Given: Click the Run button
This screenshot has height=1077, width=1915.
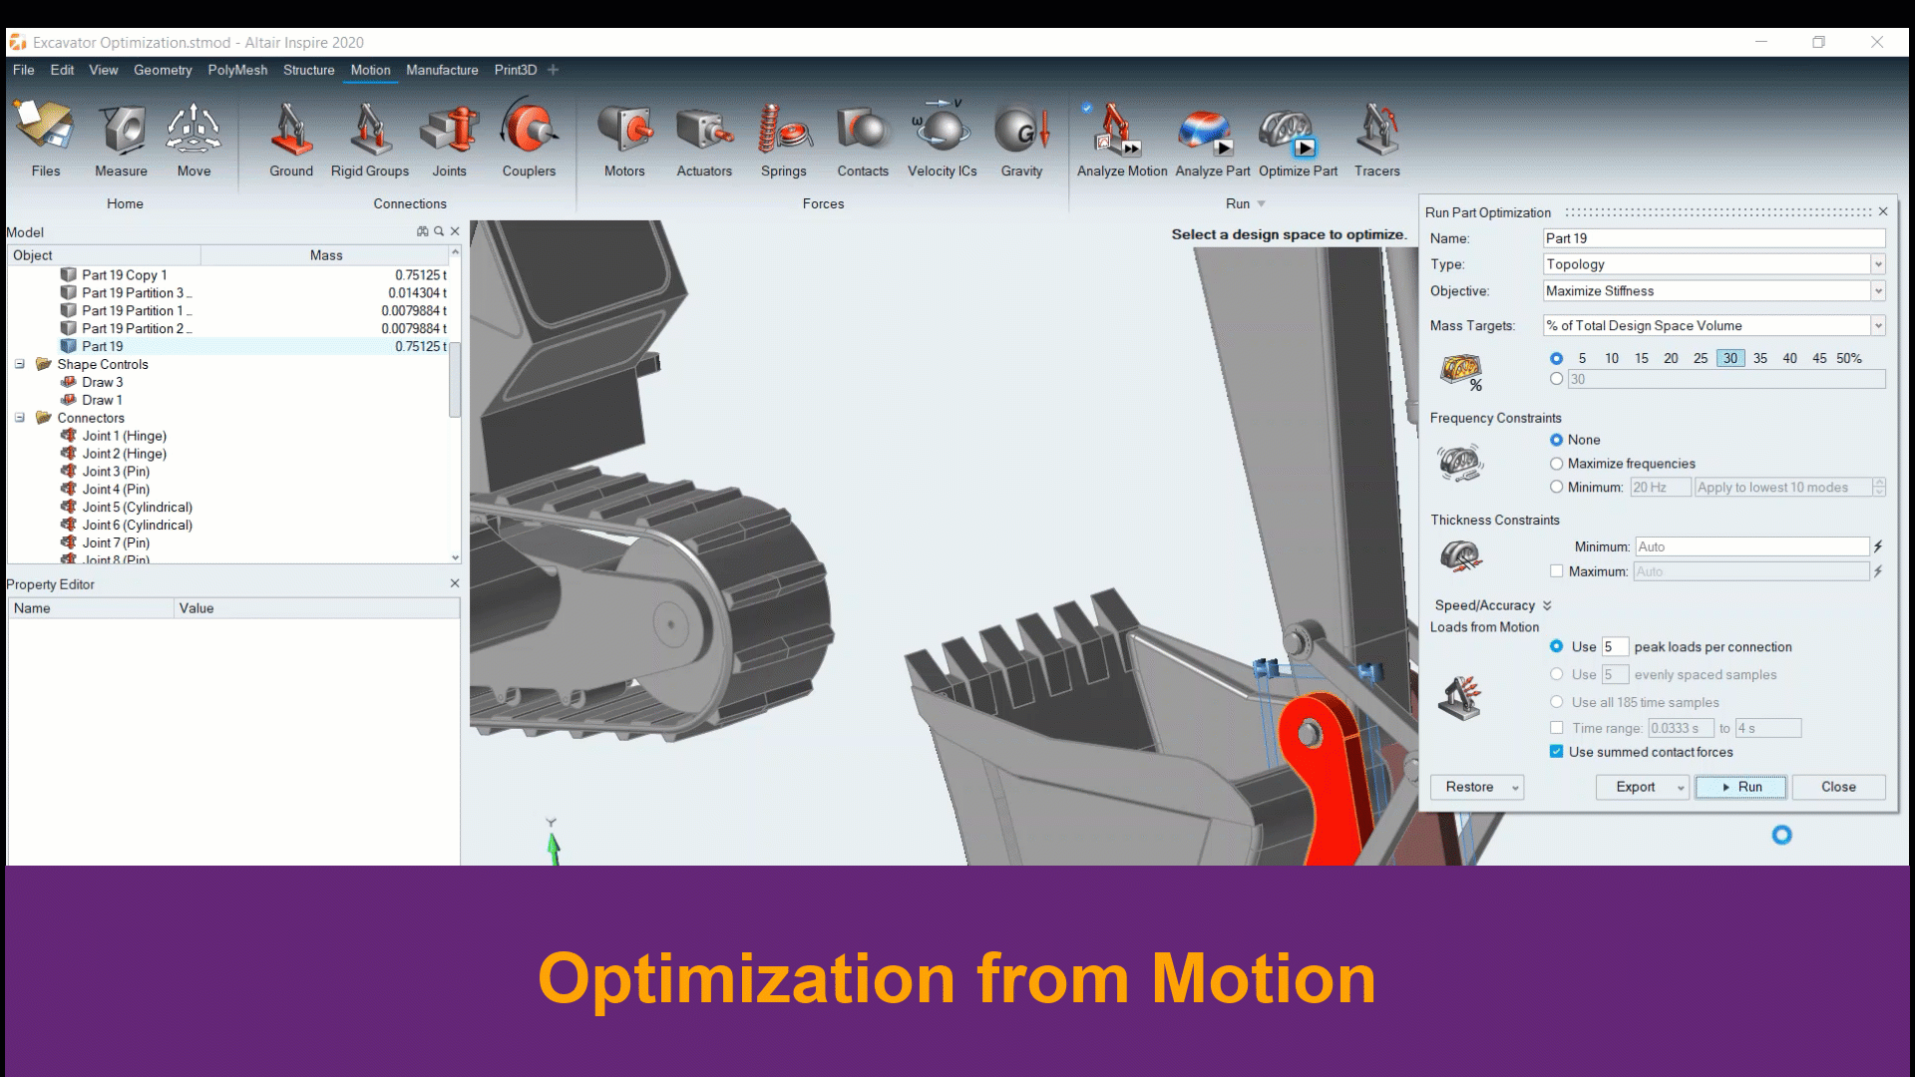Looking at the screenshot, I should pyautogui.click(x=1740, y=787).
